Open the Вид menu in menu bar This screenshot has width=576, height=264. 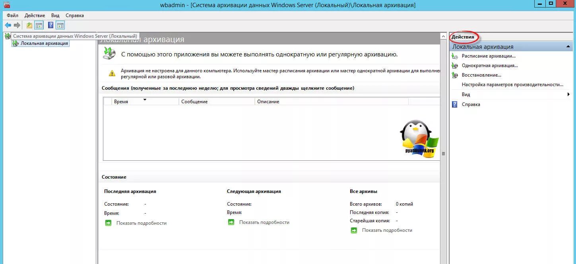[x=55, y=15]
